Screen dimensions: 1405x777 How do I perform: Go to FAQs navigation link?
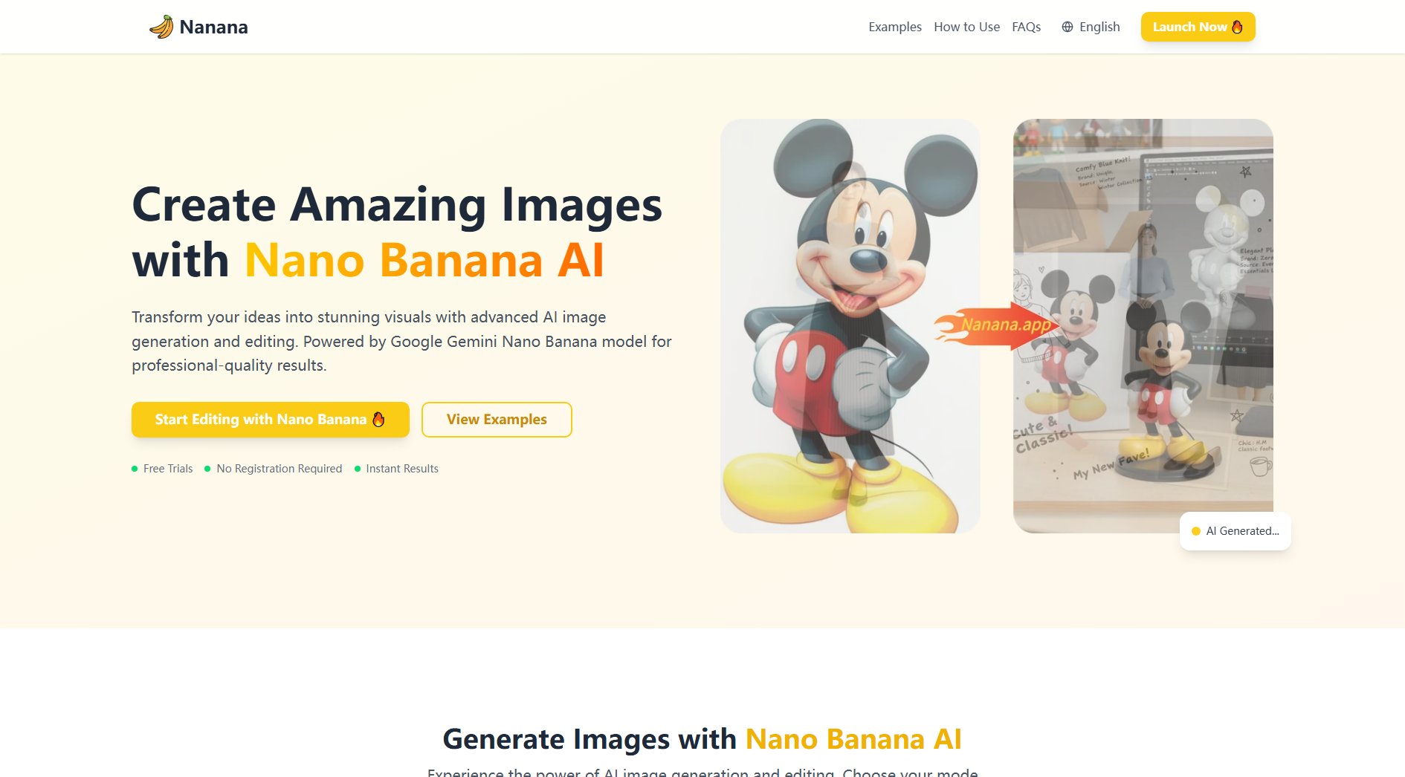[1026, 27]
